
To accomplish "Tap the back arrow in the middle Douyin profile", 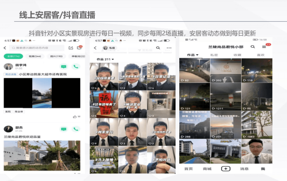I will click(95, 48).
